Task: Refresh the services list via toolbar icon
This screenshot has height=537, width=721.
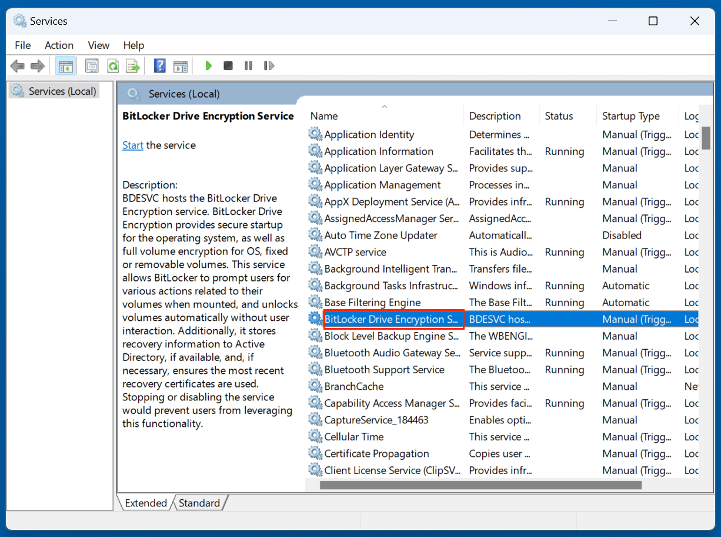Action: coord(113,65)
